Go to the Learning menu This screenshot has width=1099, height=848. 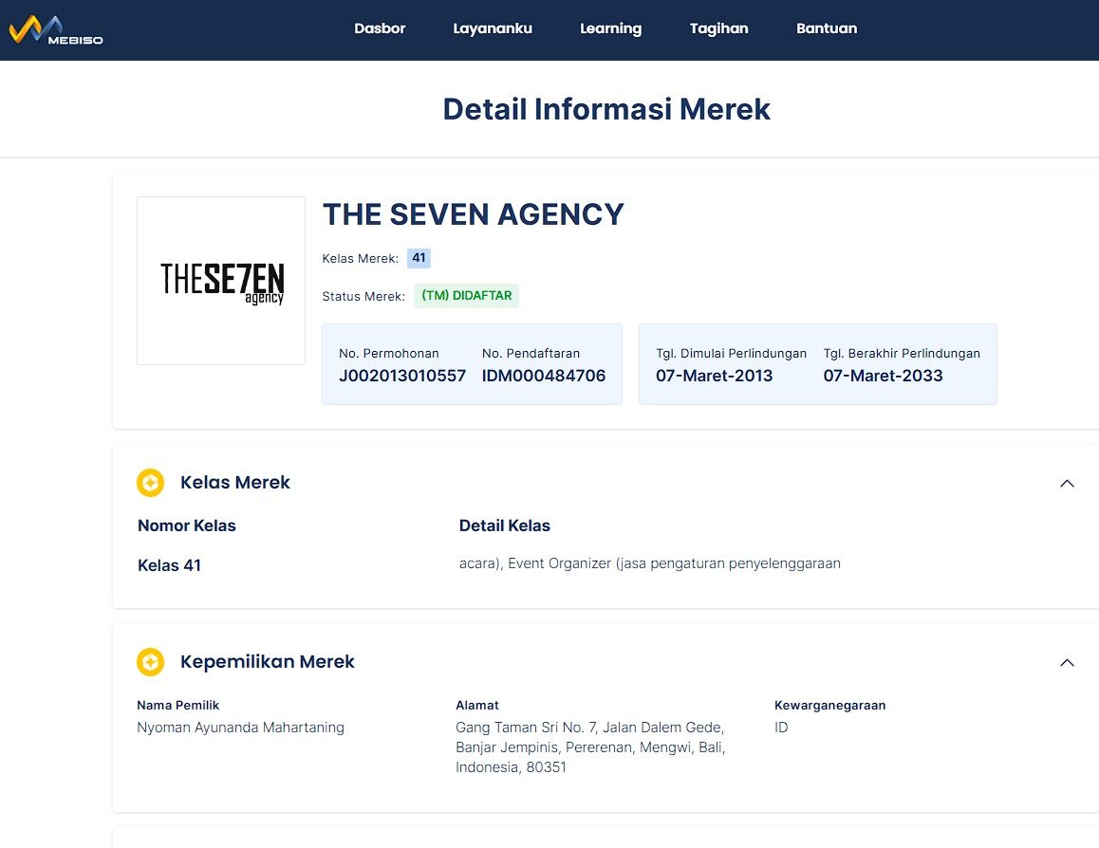point(610,28)
